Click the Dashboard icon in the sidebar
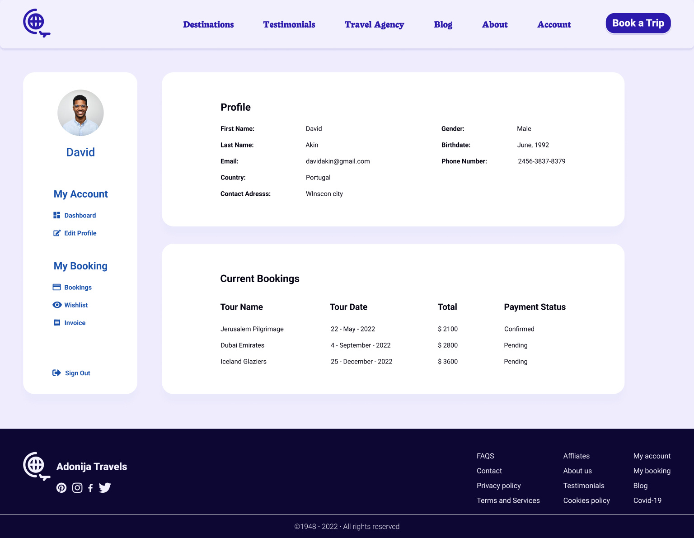The image size is (694, 538). [56, 215]
